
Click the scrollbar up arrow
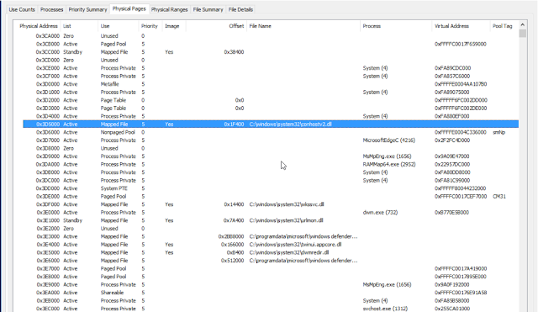tap(523, 24)
